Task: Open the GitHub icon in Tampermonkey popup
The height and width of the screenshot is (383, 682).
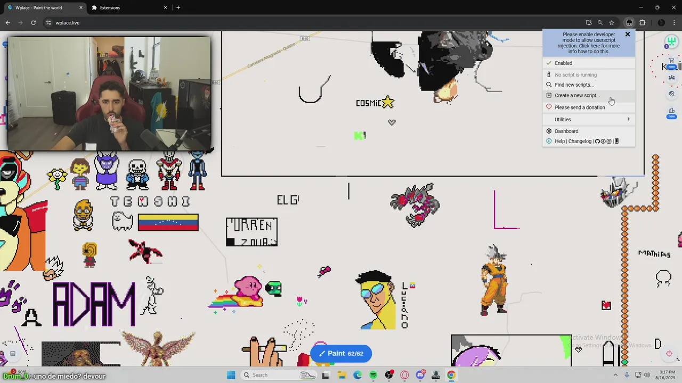Action: (x=597, y=141)
